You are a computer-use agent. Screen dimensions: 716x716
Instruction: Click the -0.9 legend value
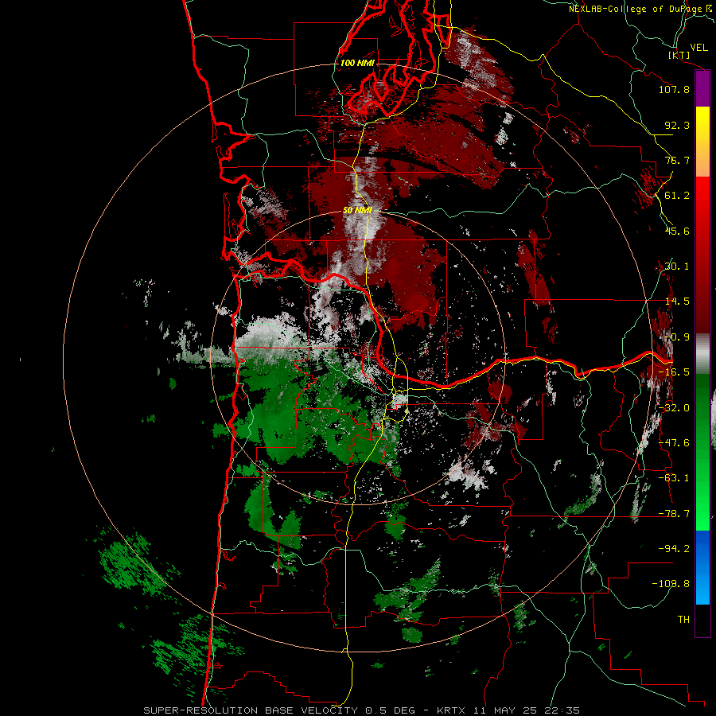[677, 337]
